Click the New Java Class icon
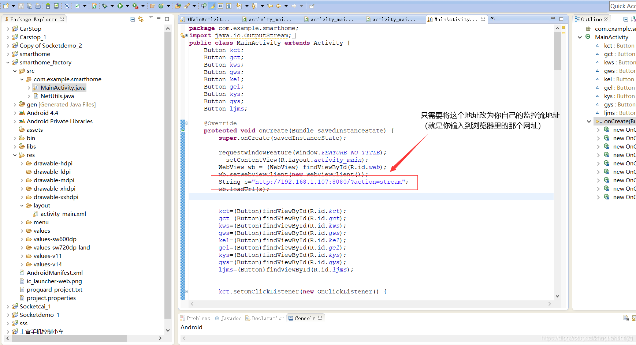Image resolution: width=636 pixels, height=345 pixels. (161, 6)
